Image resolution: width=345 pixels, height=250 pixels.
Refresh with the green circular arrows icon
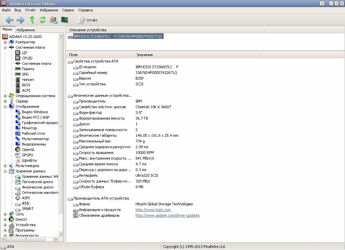pos(43,20)
